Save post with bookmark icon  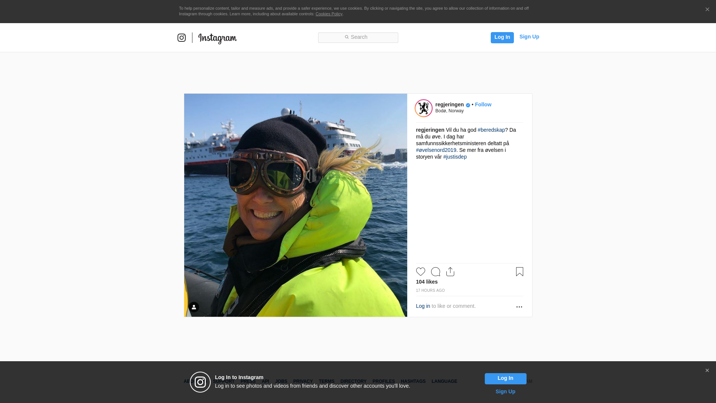pos(519,272)
